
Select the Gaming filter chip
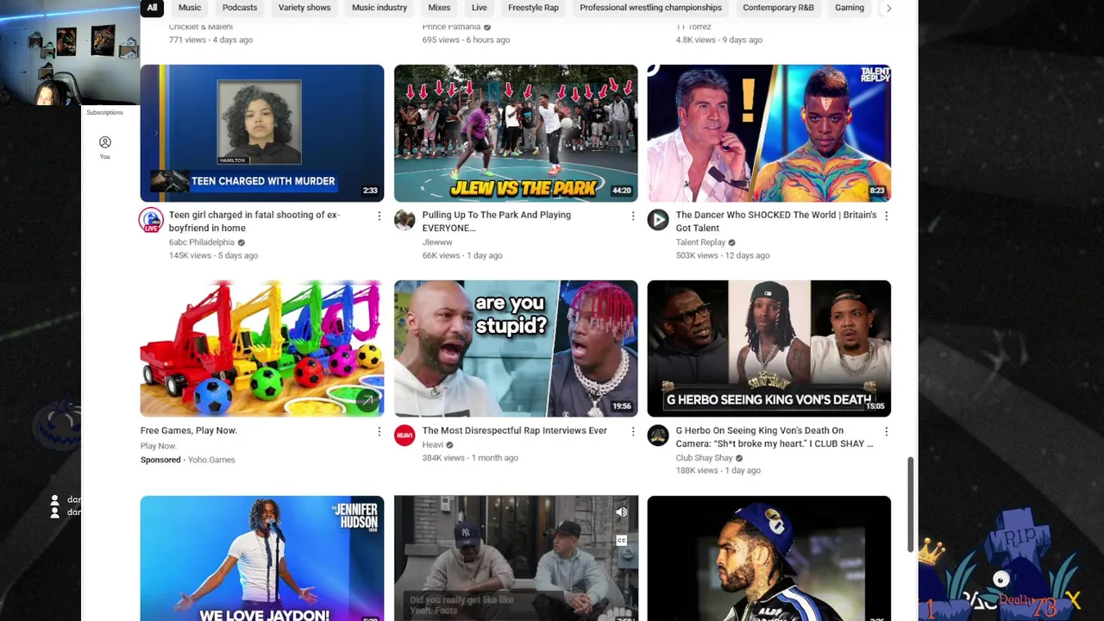click(850, 8)
